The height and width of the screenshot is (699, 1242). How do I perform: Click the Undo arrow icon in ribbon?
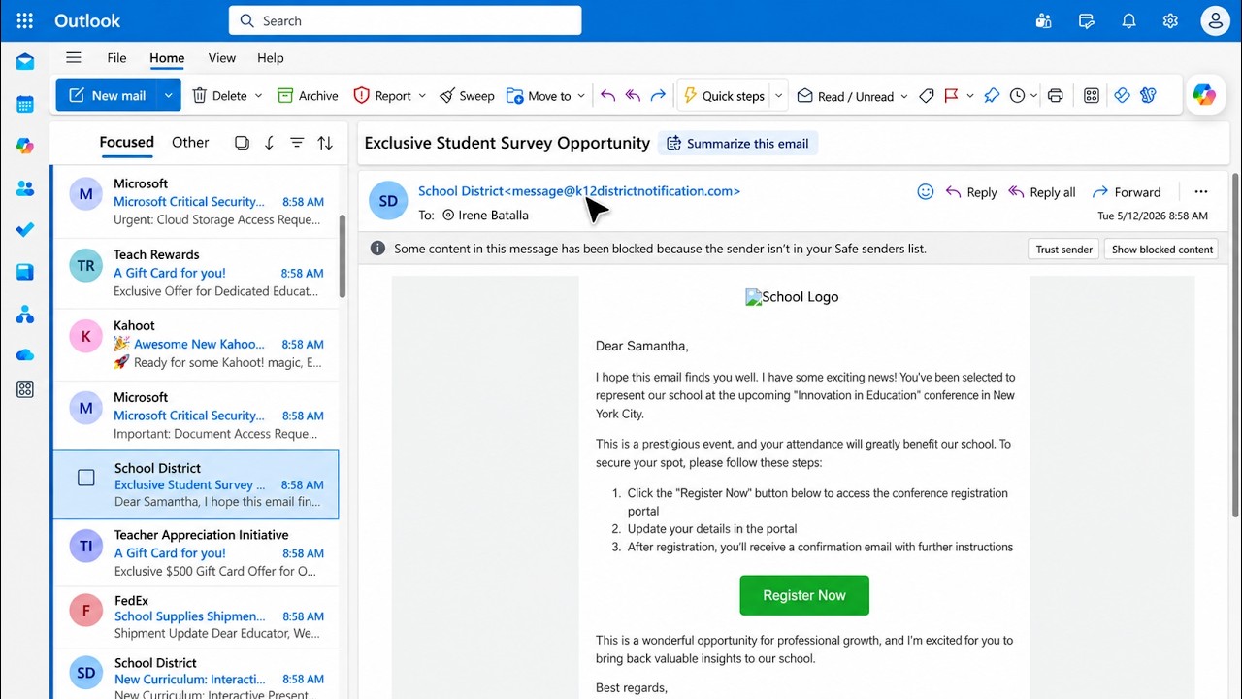tap(607, 96)
